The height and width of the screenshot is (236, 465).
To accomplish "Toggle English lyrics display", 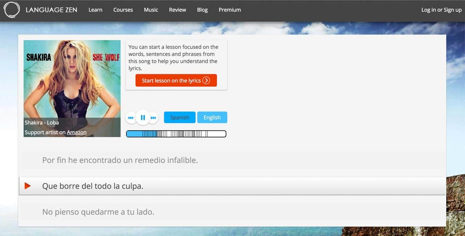I will [212, 117].
